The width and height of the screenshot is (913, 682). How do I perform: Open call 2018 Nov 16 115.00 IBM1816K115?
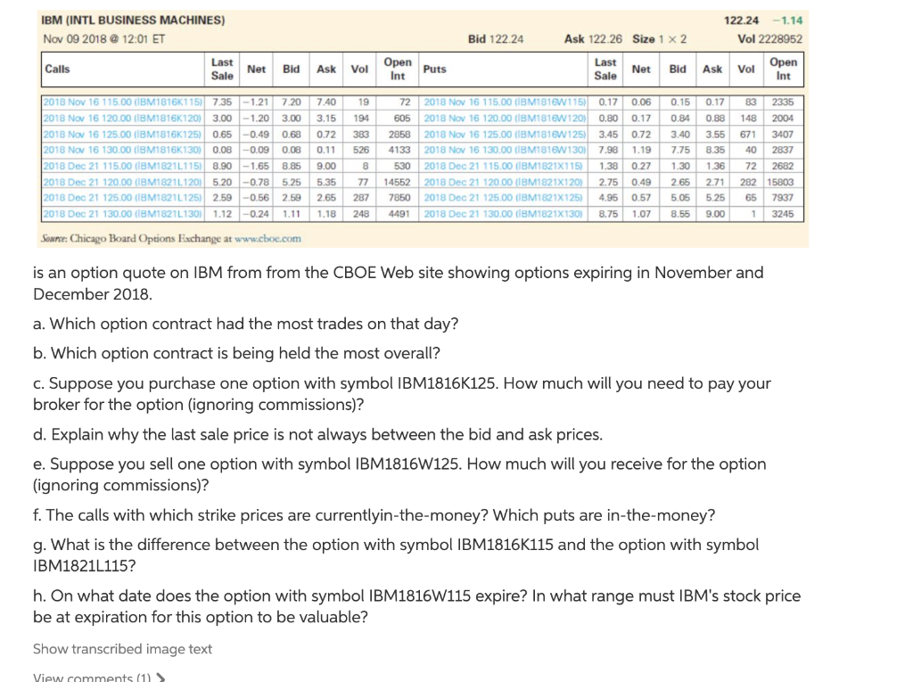tap(123, 102)
